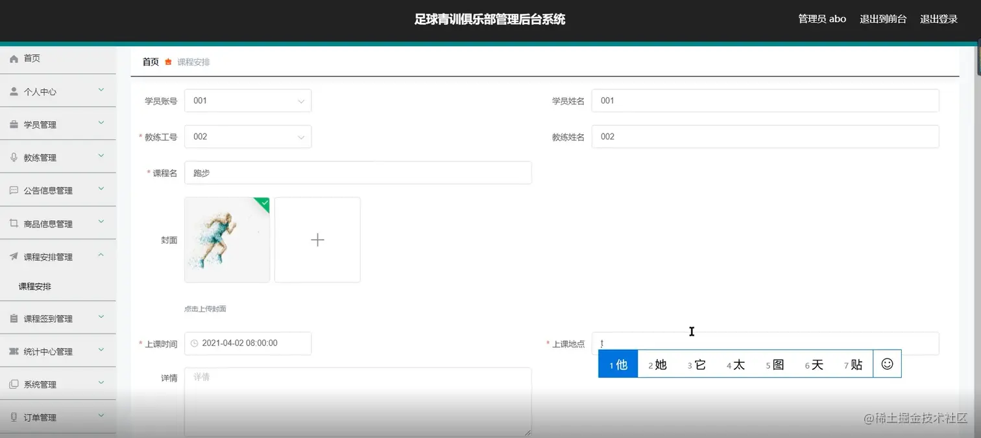Open the 系统管理 menu label
981x438 pixels.
(x=40, y=384)
